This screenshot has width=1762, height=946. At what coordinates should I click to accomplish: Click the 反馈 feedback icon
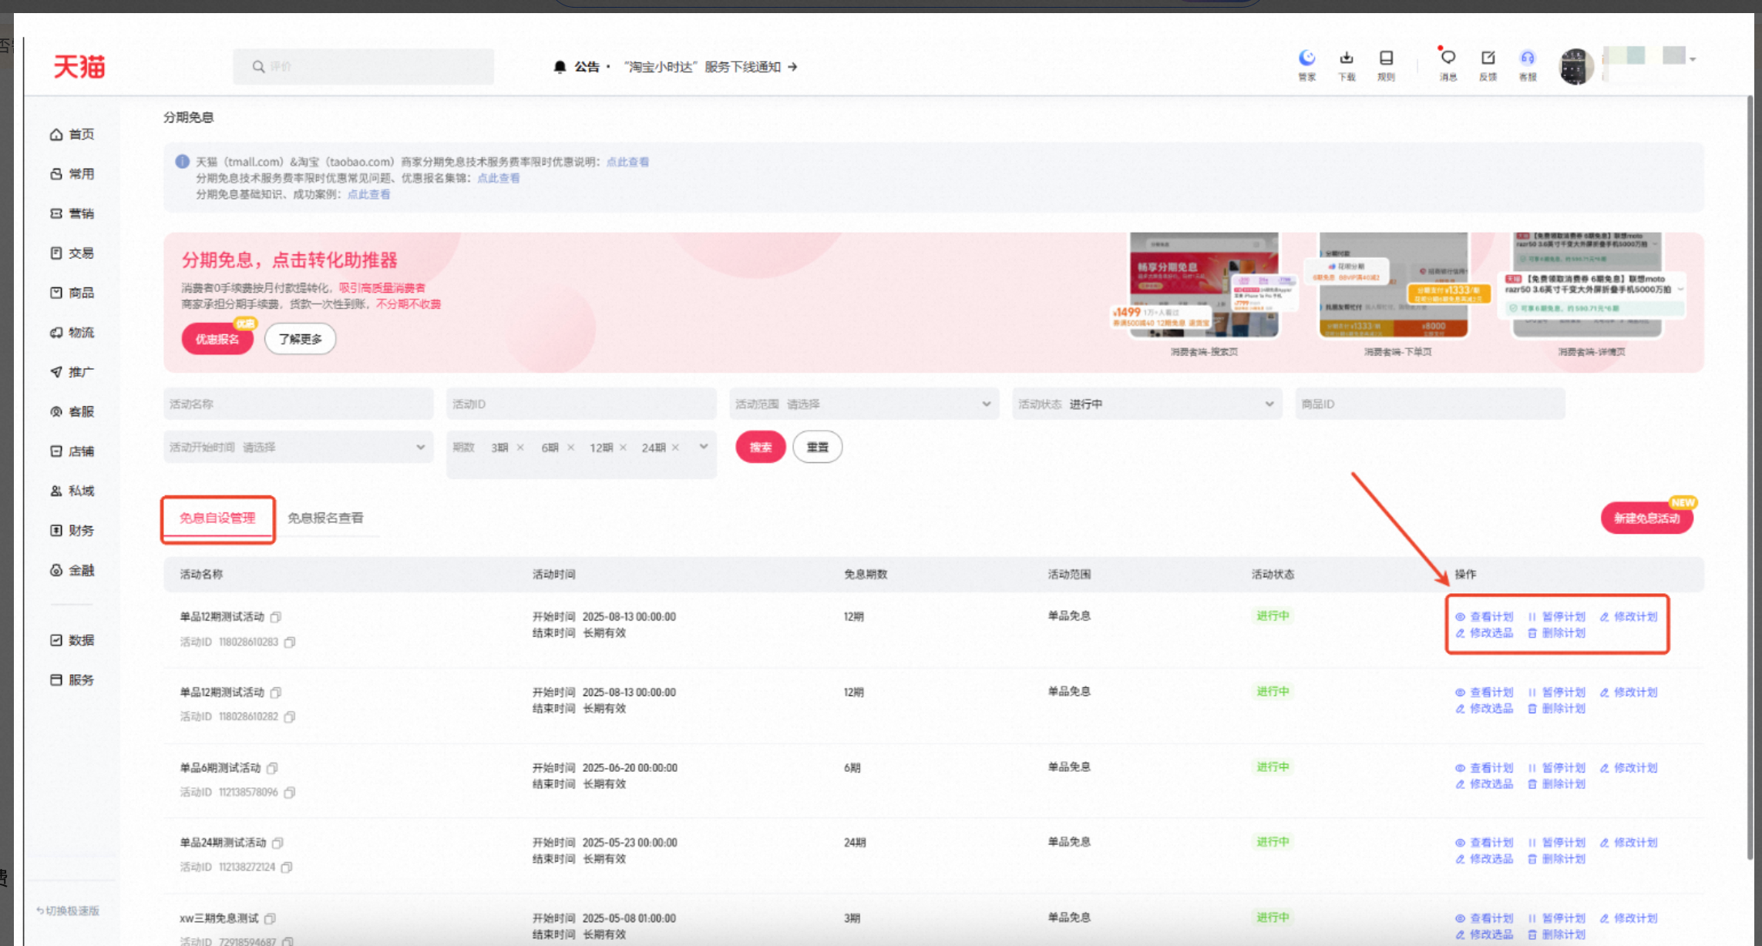tap(1488, 59)
